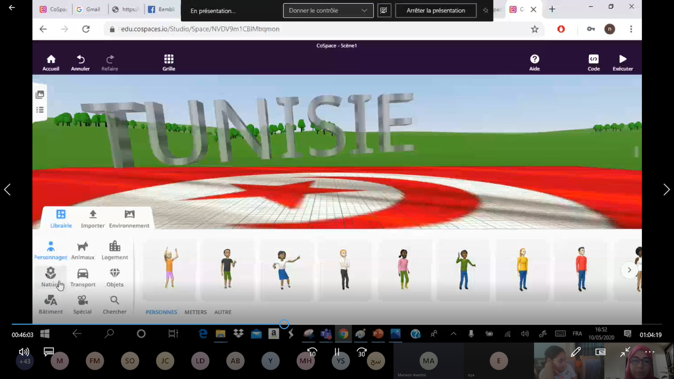This screenshot has width=674, height=379.
Task: Pick the waving man in green sweater
Action: [x=464, y=268]
